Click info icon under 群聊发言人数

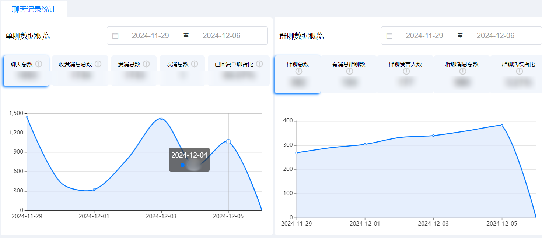coord(406,72)
